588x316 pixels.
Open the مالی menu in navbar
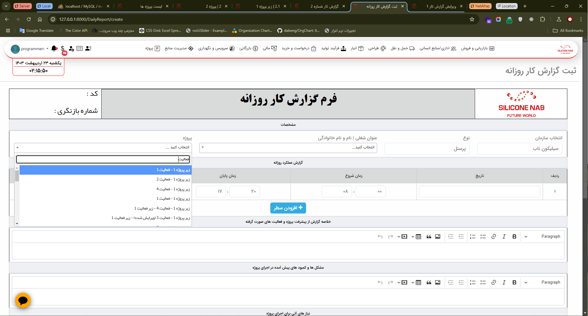[x=270, y=48]
